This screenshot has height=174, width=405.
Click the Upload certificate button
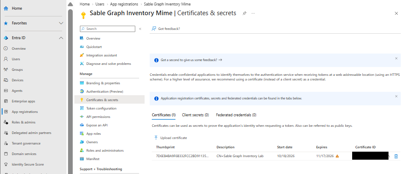[170, 138]
